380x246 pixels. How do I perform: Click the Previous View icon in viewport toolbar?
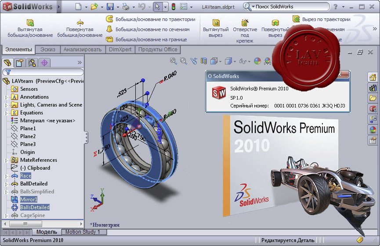coord(194,61)
